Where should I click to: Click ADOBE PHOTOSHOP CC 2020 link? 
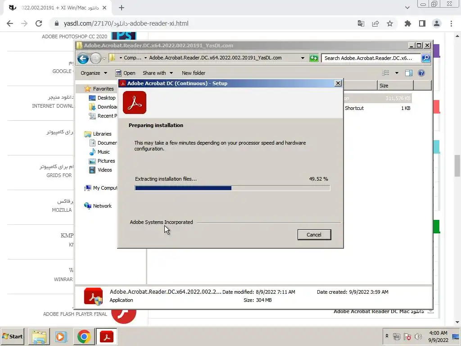[74, 36]
